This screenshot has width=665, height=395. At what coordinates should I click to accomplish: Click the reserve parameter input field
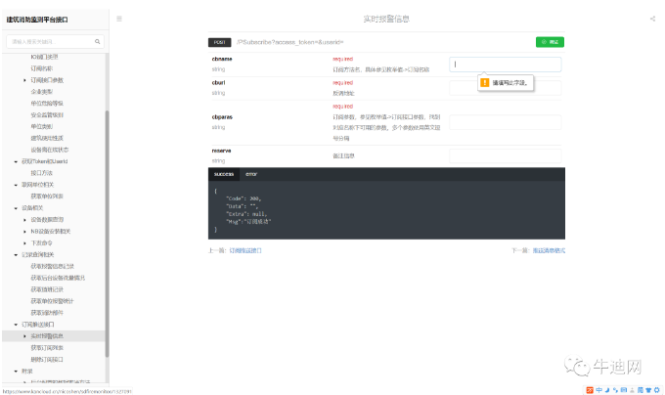pos(506,155)
